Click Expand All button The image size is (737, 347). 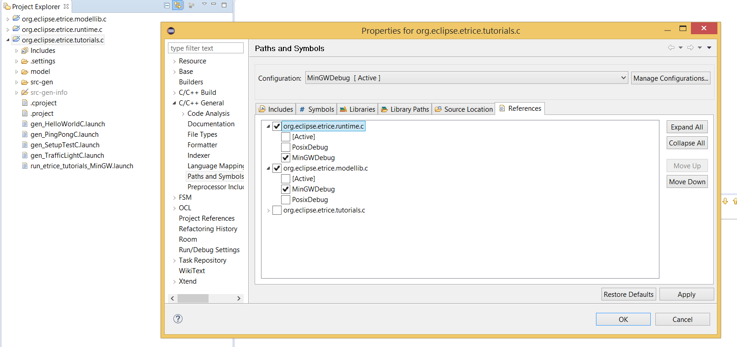point(687,127)
